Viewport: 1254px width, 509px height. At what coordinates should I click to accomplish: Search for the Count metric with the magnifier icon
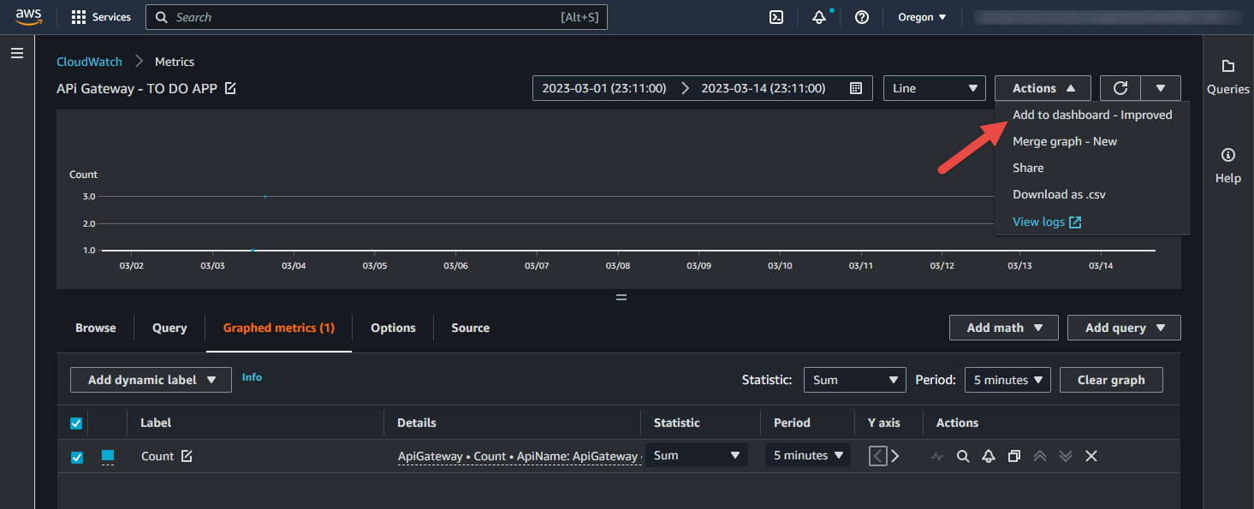963,456
